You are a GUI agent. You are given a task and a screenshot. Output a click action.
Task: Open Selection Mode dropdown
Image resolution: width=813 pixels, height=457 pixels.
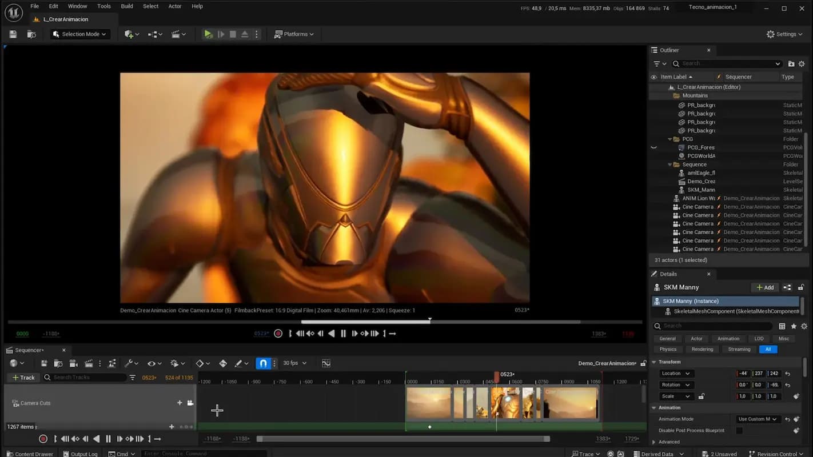(x=80, y=34)
